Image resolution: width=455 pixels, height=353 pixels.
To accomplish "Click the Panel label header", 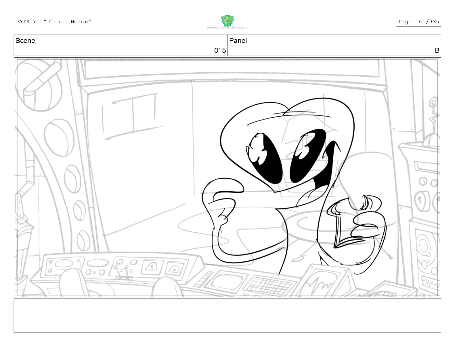I will pyautogui.click(x=238, y=41).
